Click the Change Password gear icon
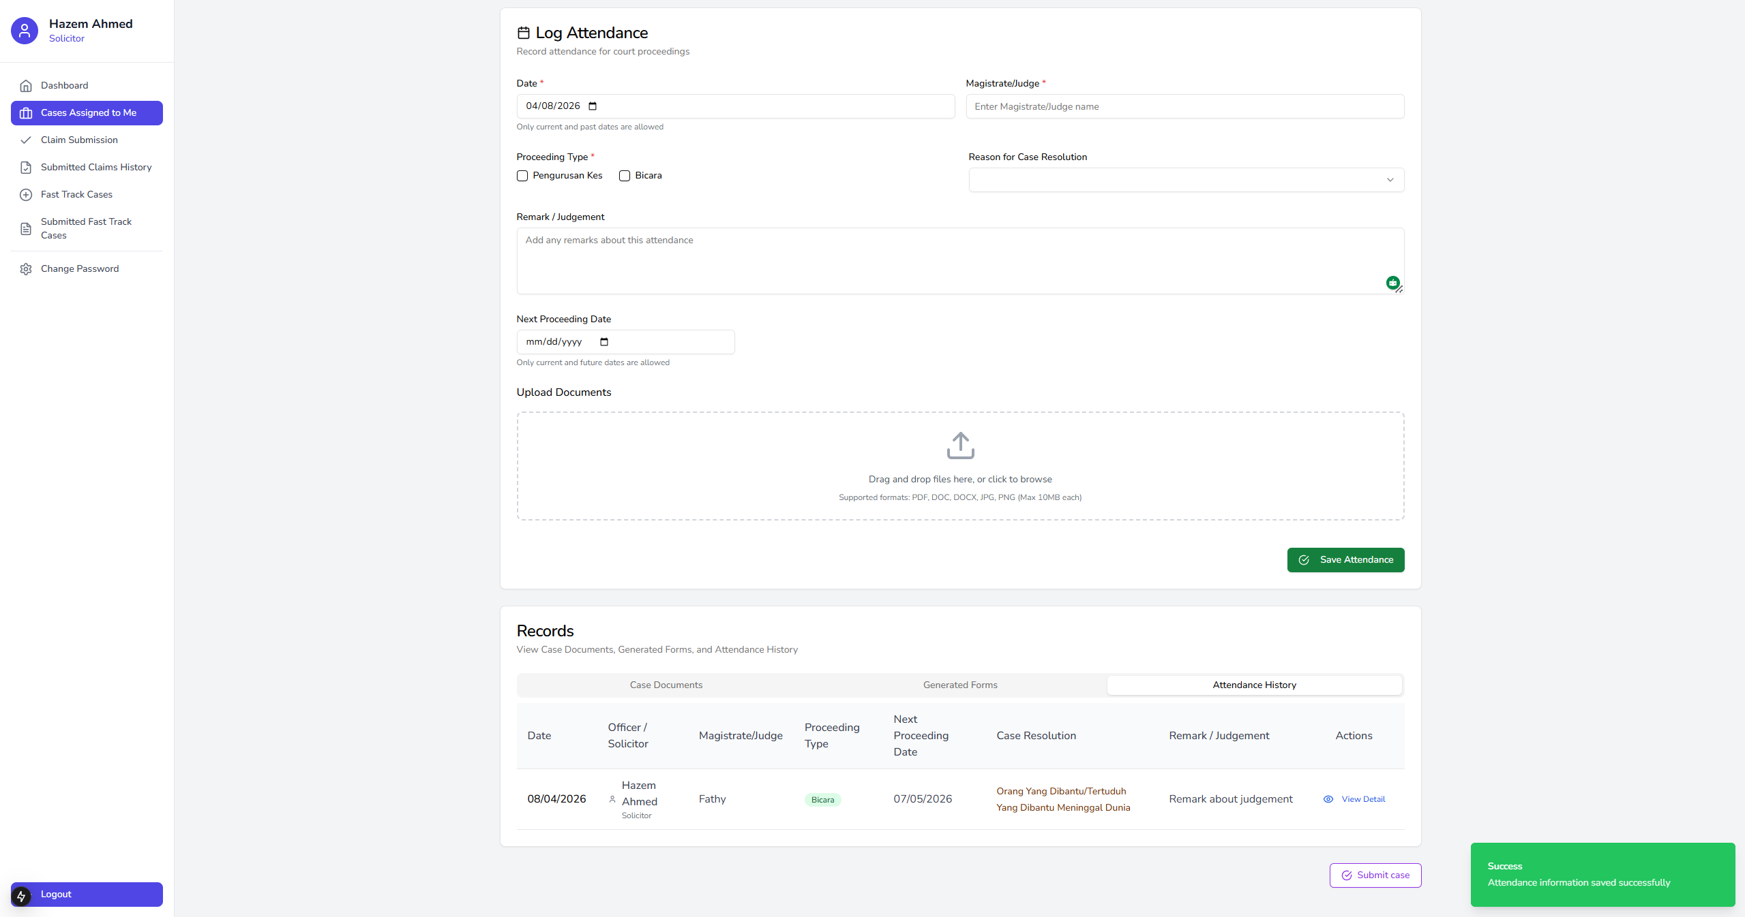The height and width of the screenshot is (917, 1745). click(26, 269)
